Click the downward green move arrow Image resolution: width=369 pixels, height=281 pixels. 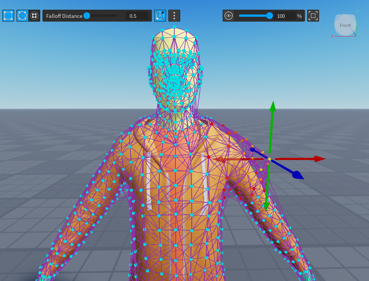coord(266,205)
